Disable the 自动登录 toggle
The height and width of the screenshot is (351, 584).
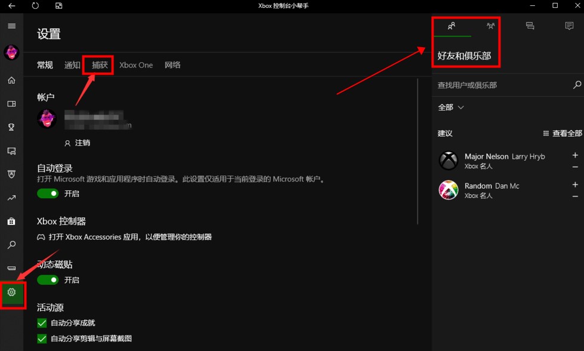[47, 193]
